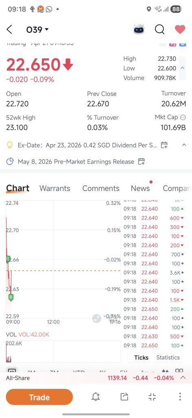Add price alert bell icon

pos(96,397)
